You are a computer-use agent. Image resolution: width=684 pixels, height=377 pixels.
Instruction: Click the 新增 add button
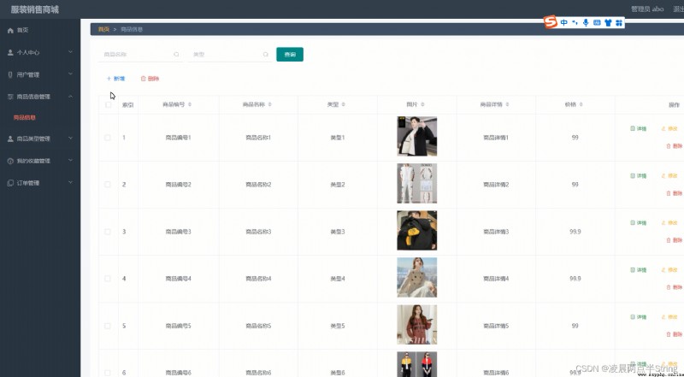(x=115, y=79)
